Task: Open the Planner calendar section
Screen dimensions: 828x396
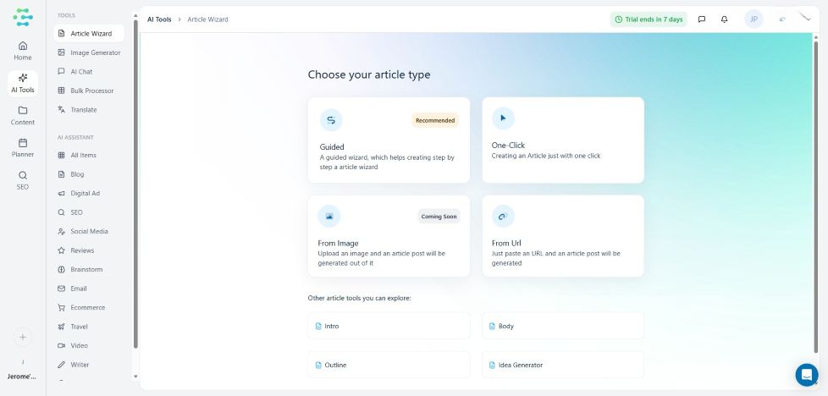Action: [23, 148]
